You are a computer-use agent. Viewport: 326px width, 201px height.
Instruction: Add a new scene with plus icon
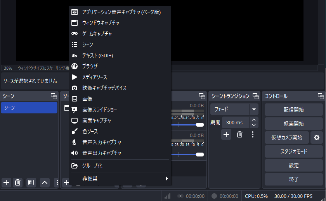pos(6,182)
